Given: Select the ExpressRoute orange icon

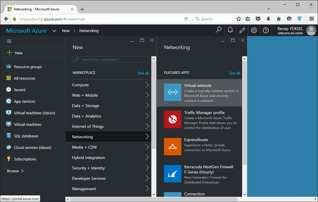Looking at the screenshot, I should 173,147.
